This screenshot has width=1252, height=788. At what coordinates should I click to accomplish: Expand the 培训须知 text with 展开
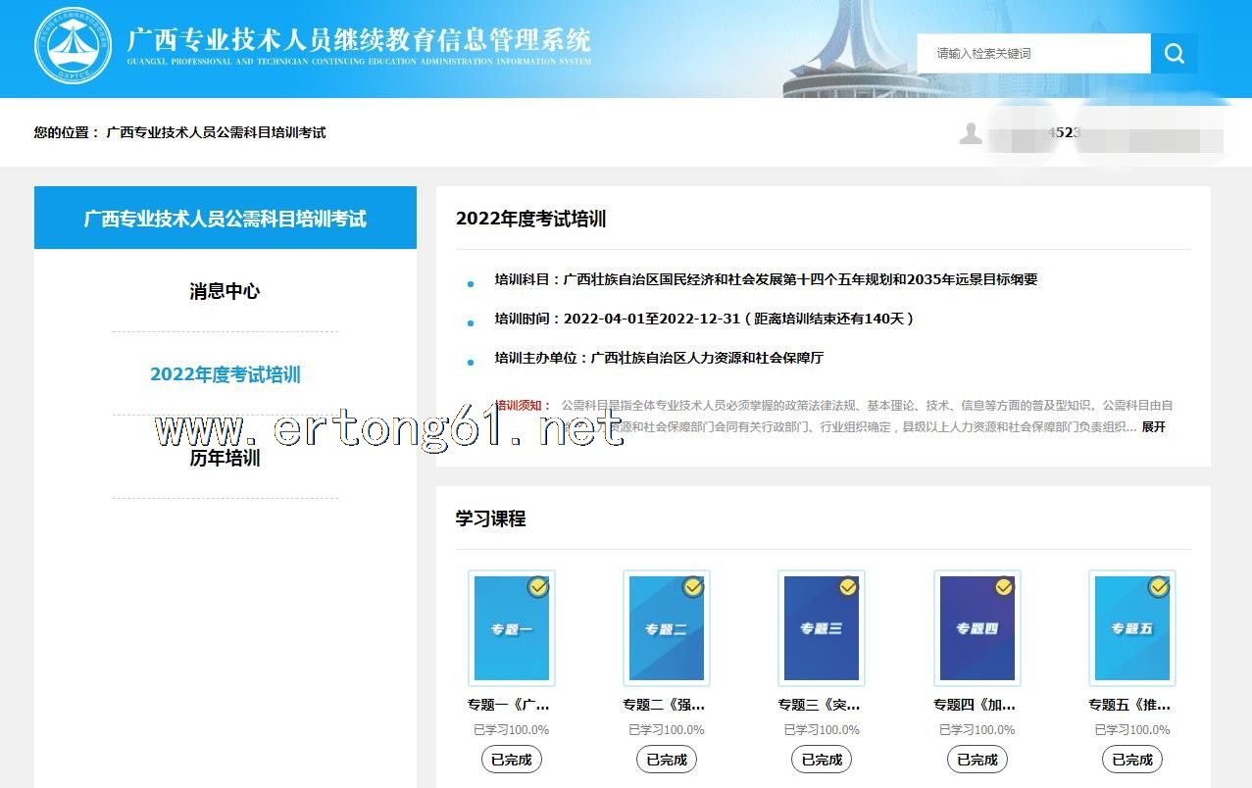1153,427
